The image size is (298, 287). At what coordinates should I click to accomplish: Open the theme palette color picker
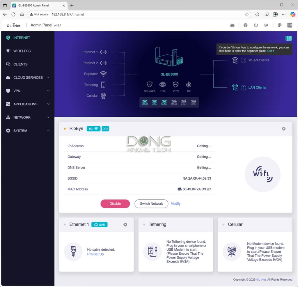(x=279, y=25)
